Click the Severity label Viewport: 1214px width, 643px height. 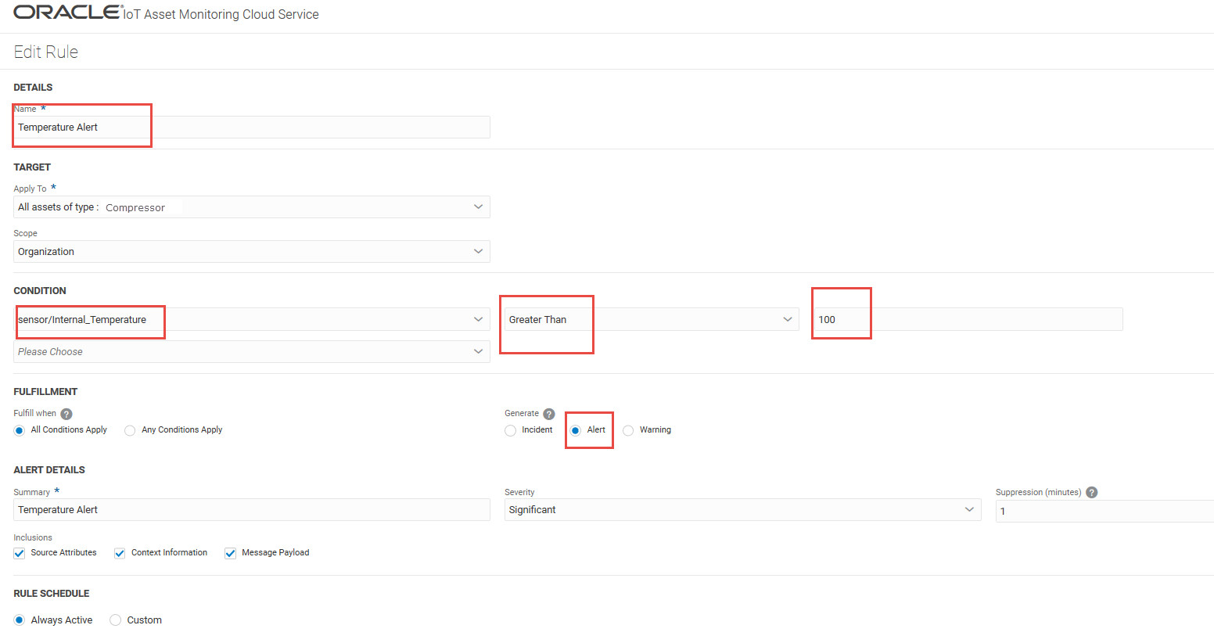coord(519,492)
